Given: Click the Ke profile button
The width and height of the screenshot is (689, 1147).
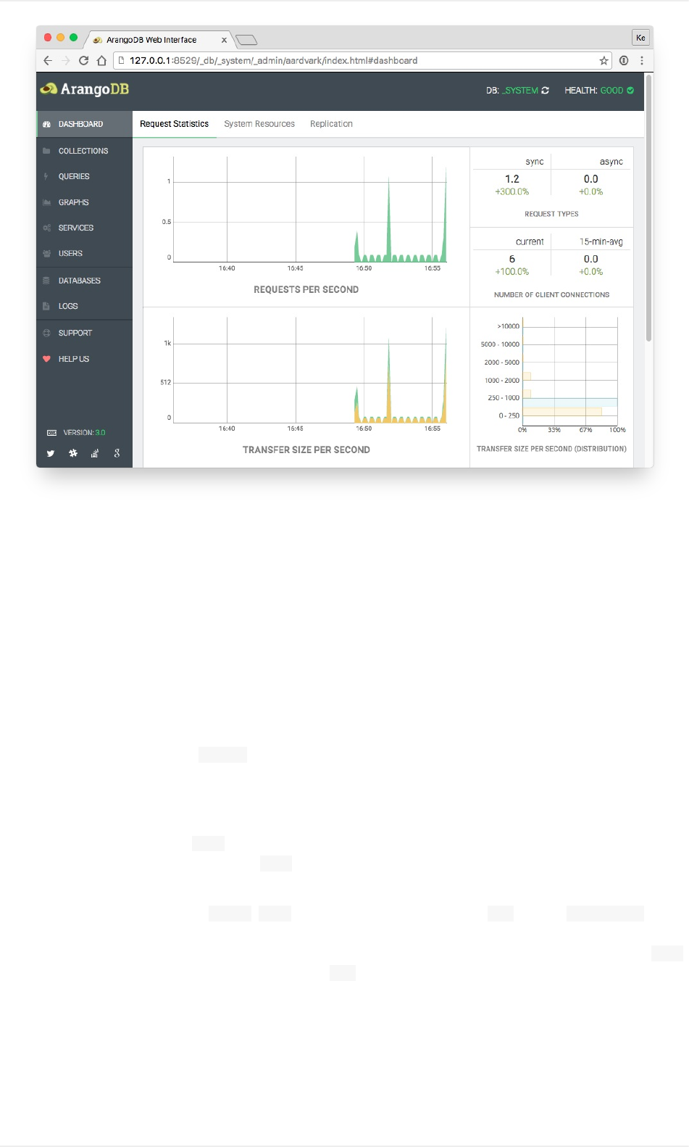Looking at the screenshot, I should 640,38.
